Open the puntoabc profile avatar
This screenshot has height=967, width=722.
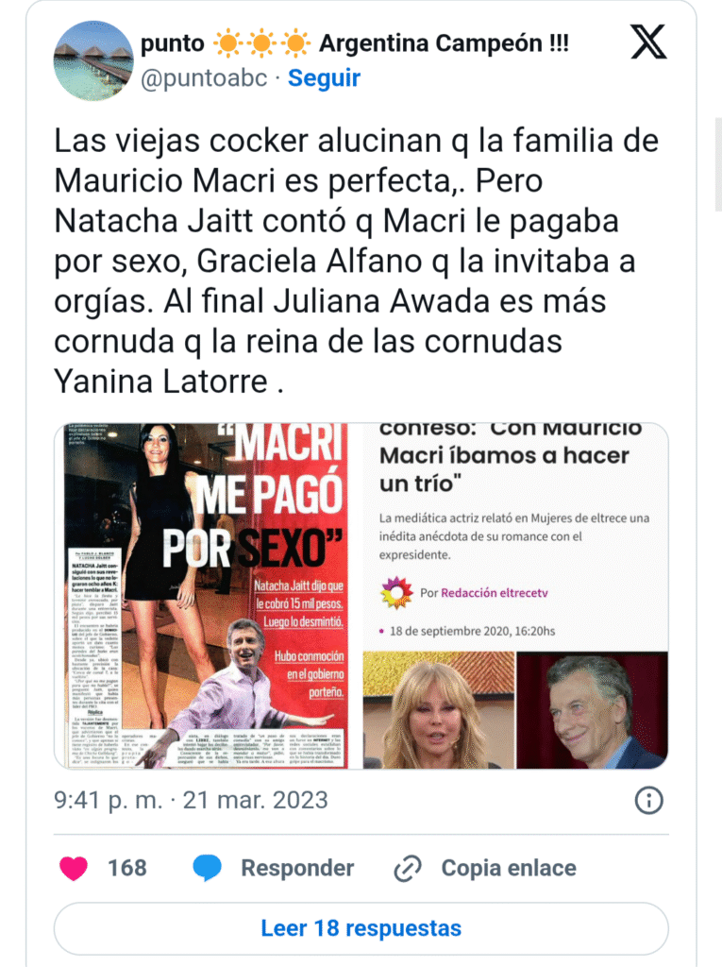pos(93,60)
